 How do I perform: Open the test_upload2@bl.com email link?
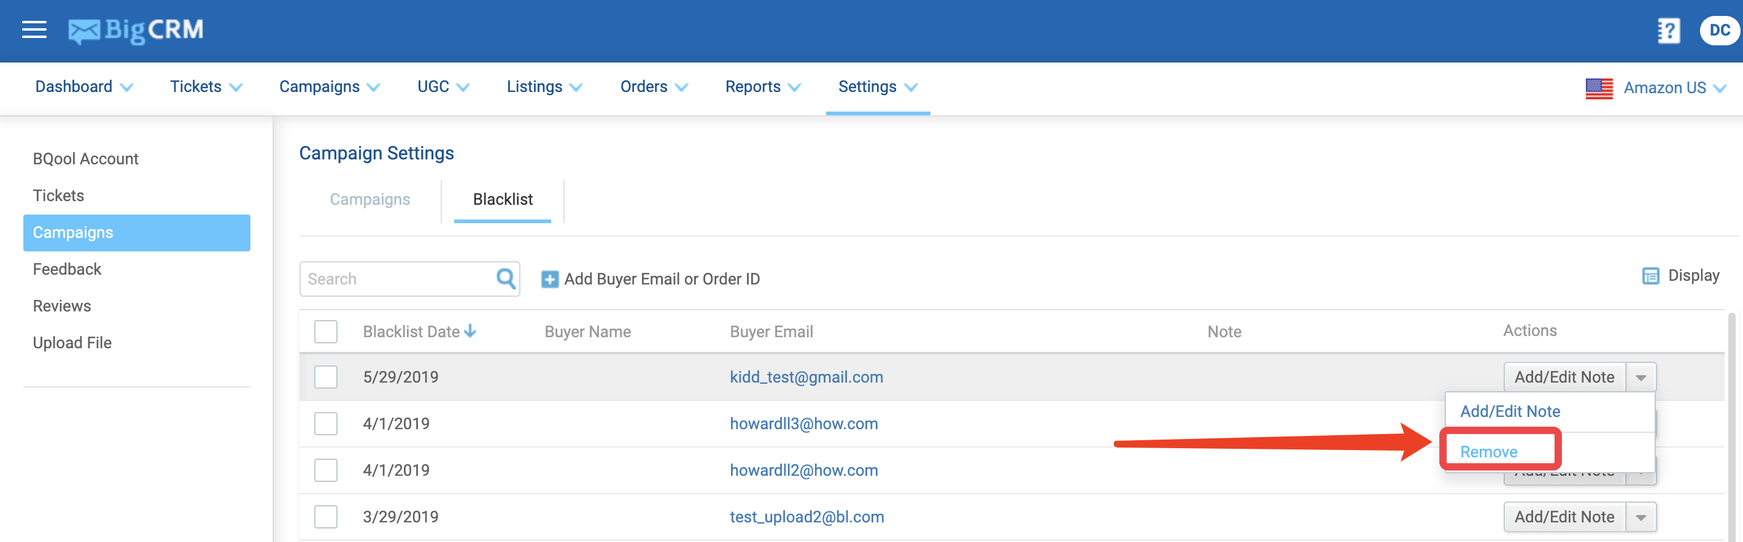[x=806, y=517]
